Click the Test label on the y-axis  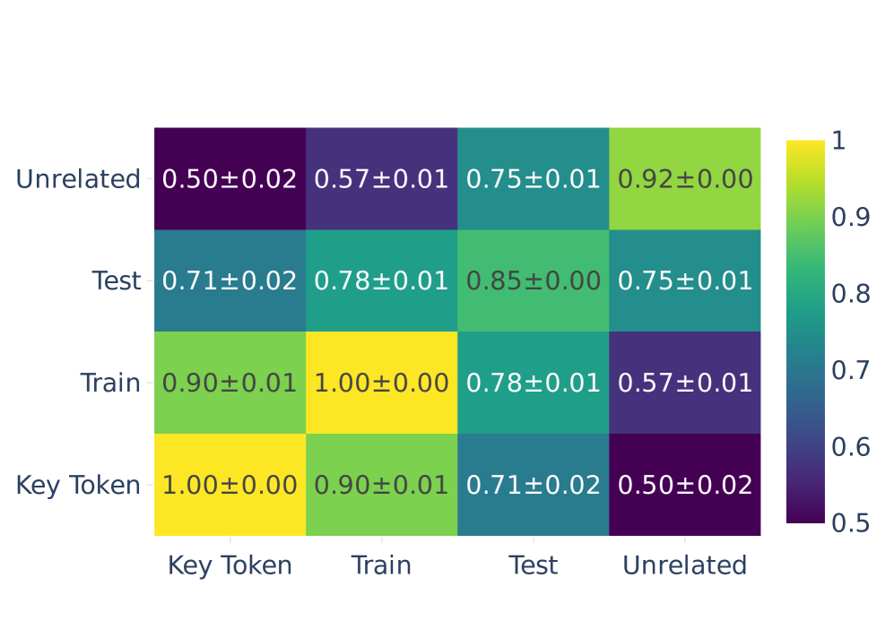point(116,281)
